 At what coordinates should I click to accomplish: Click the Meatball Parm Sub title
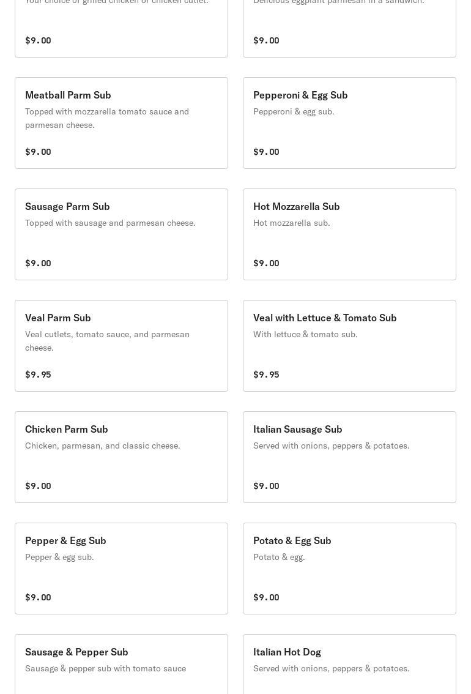click(68, 95)
